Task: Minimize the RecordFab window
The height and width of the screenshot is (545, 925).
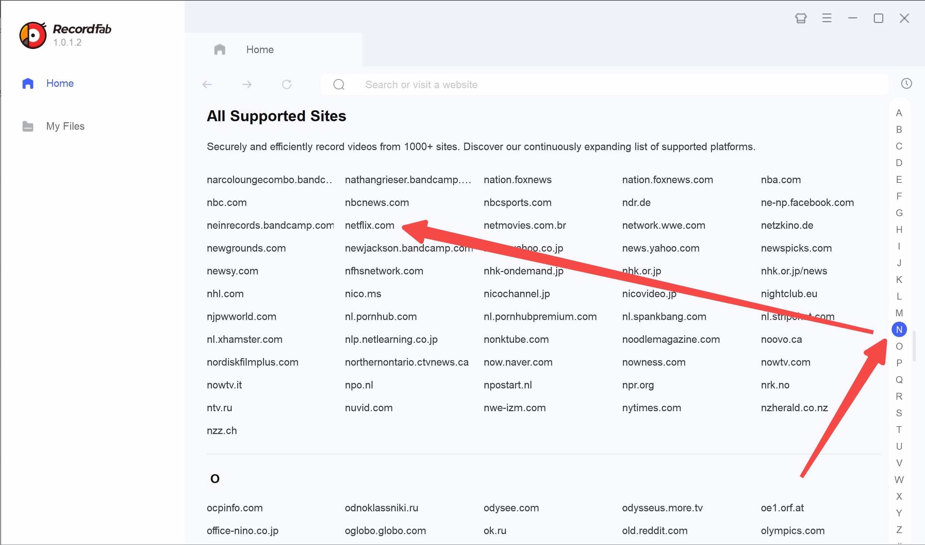Action: [x=853, y=18]
